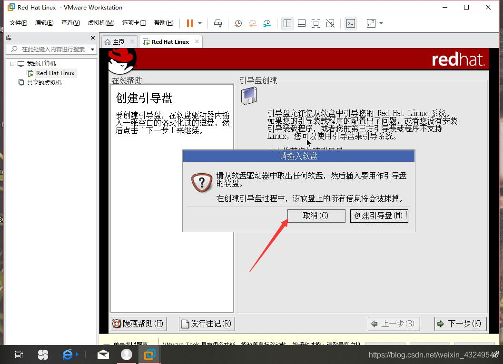The image size is (503, 364).
Task: Click the question mark icon in dialog
Action: (x=202, y=183)
